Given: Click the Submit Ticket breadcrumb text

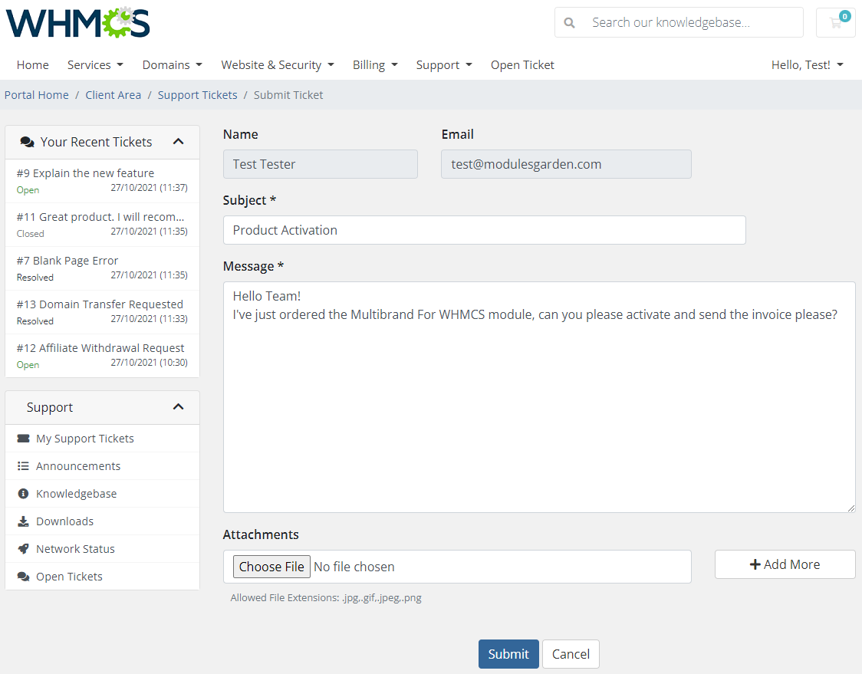Looking at the screenshot, I should [x=288, y=95].
